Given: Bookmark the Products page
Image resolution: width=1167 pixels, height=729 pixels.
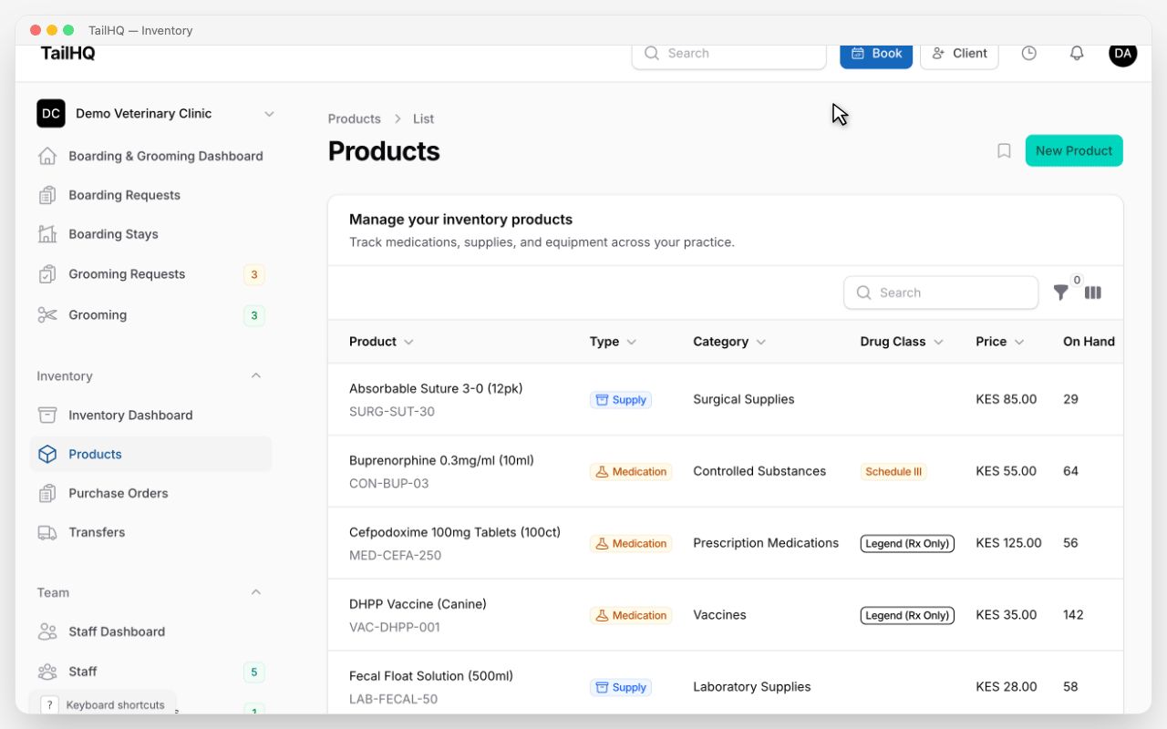Looking at the screenshot, I should pos(1004,150).
